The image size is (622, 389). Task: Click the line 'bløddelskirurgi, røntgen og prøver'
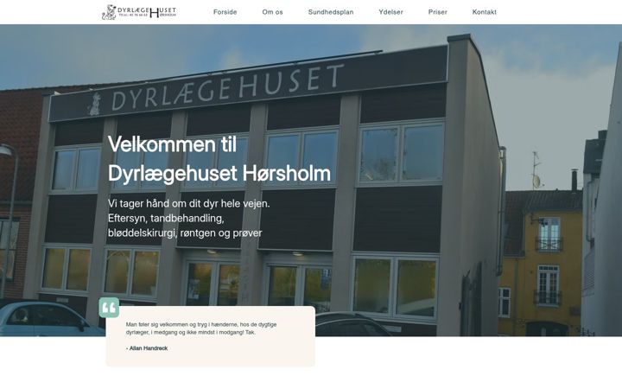185,233
